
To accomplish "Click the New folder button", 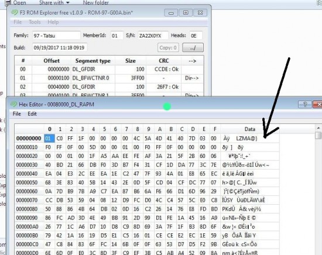I will [95, 3].
